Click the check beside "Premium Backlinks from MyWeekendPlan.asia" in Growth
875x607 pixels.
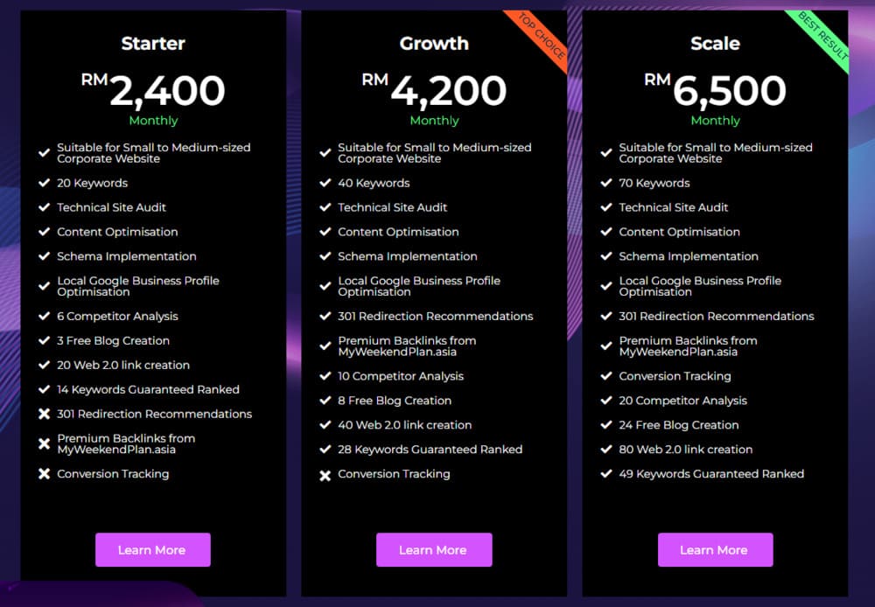(325, 345)
